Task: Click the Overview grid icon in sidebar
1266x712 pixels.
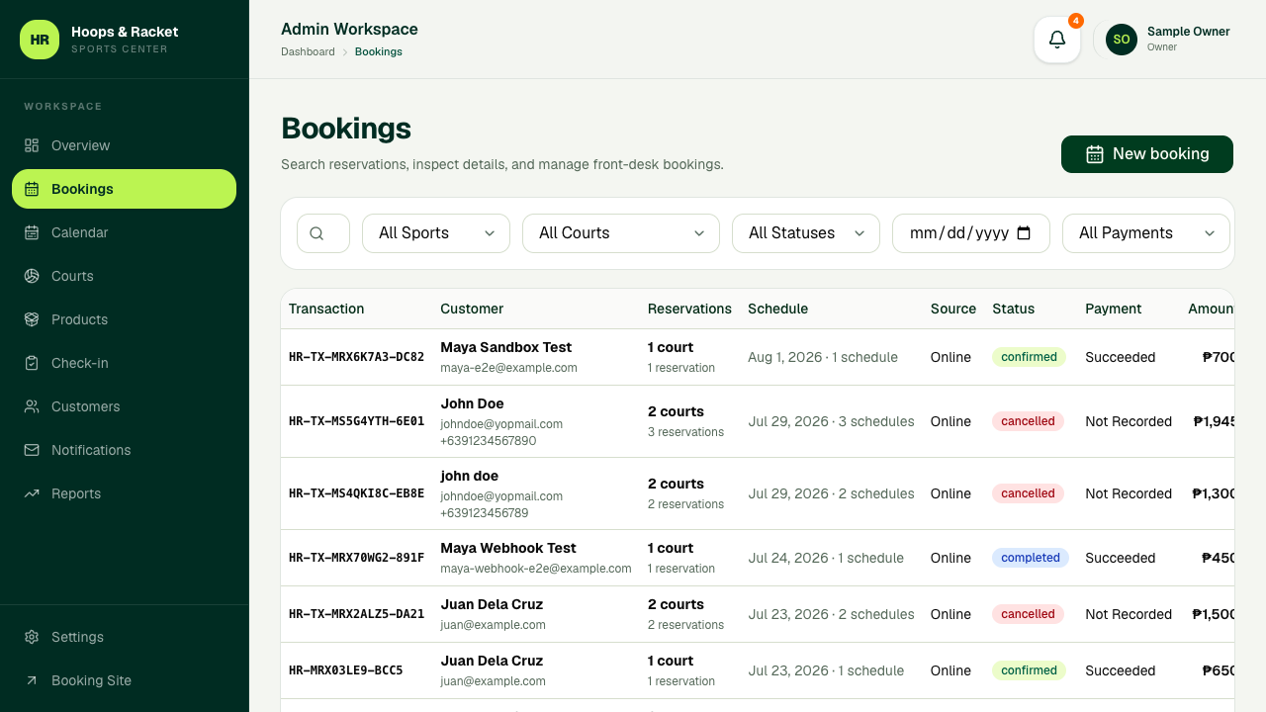Action: tap(32, 145)
